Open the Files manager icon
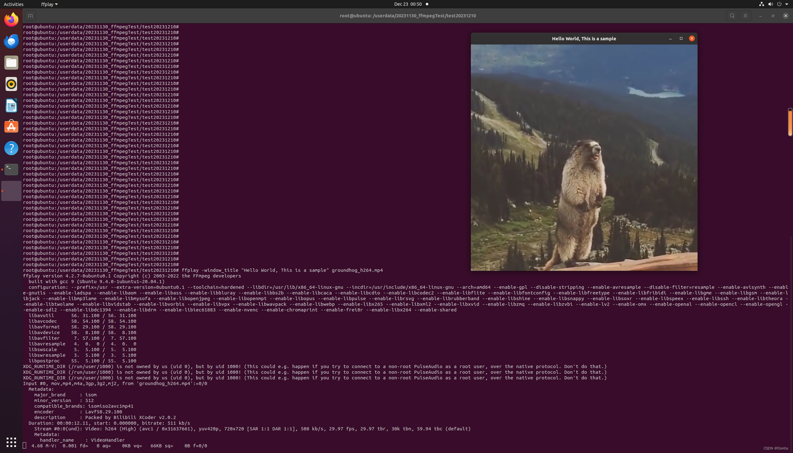Image resolution: width=793 pixels, height=453 pixels. click(11, 63)
